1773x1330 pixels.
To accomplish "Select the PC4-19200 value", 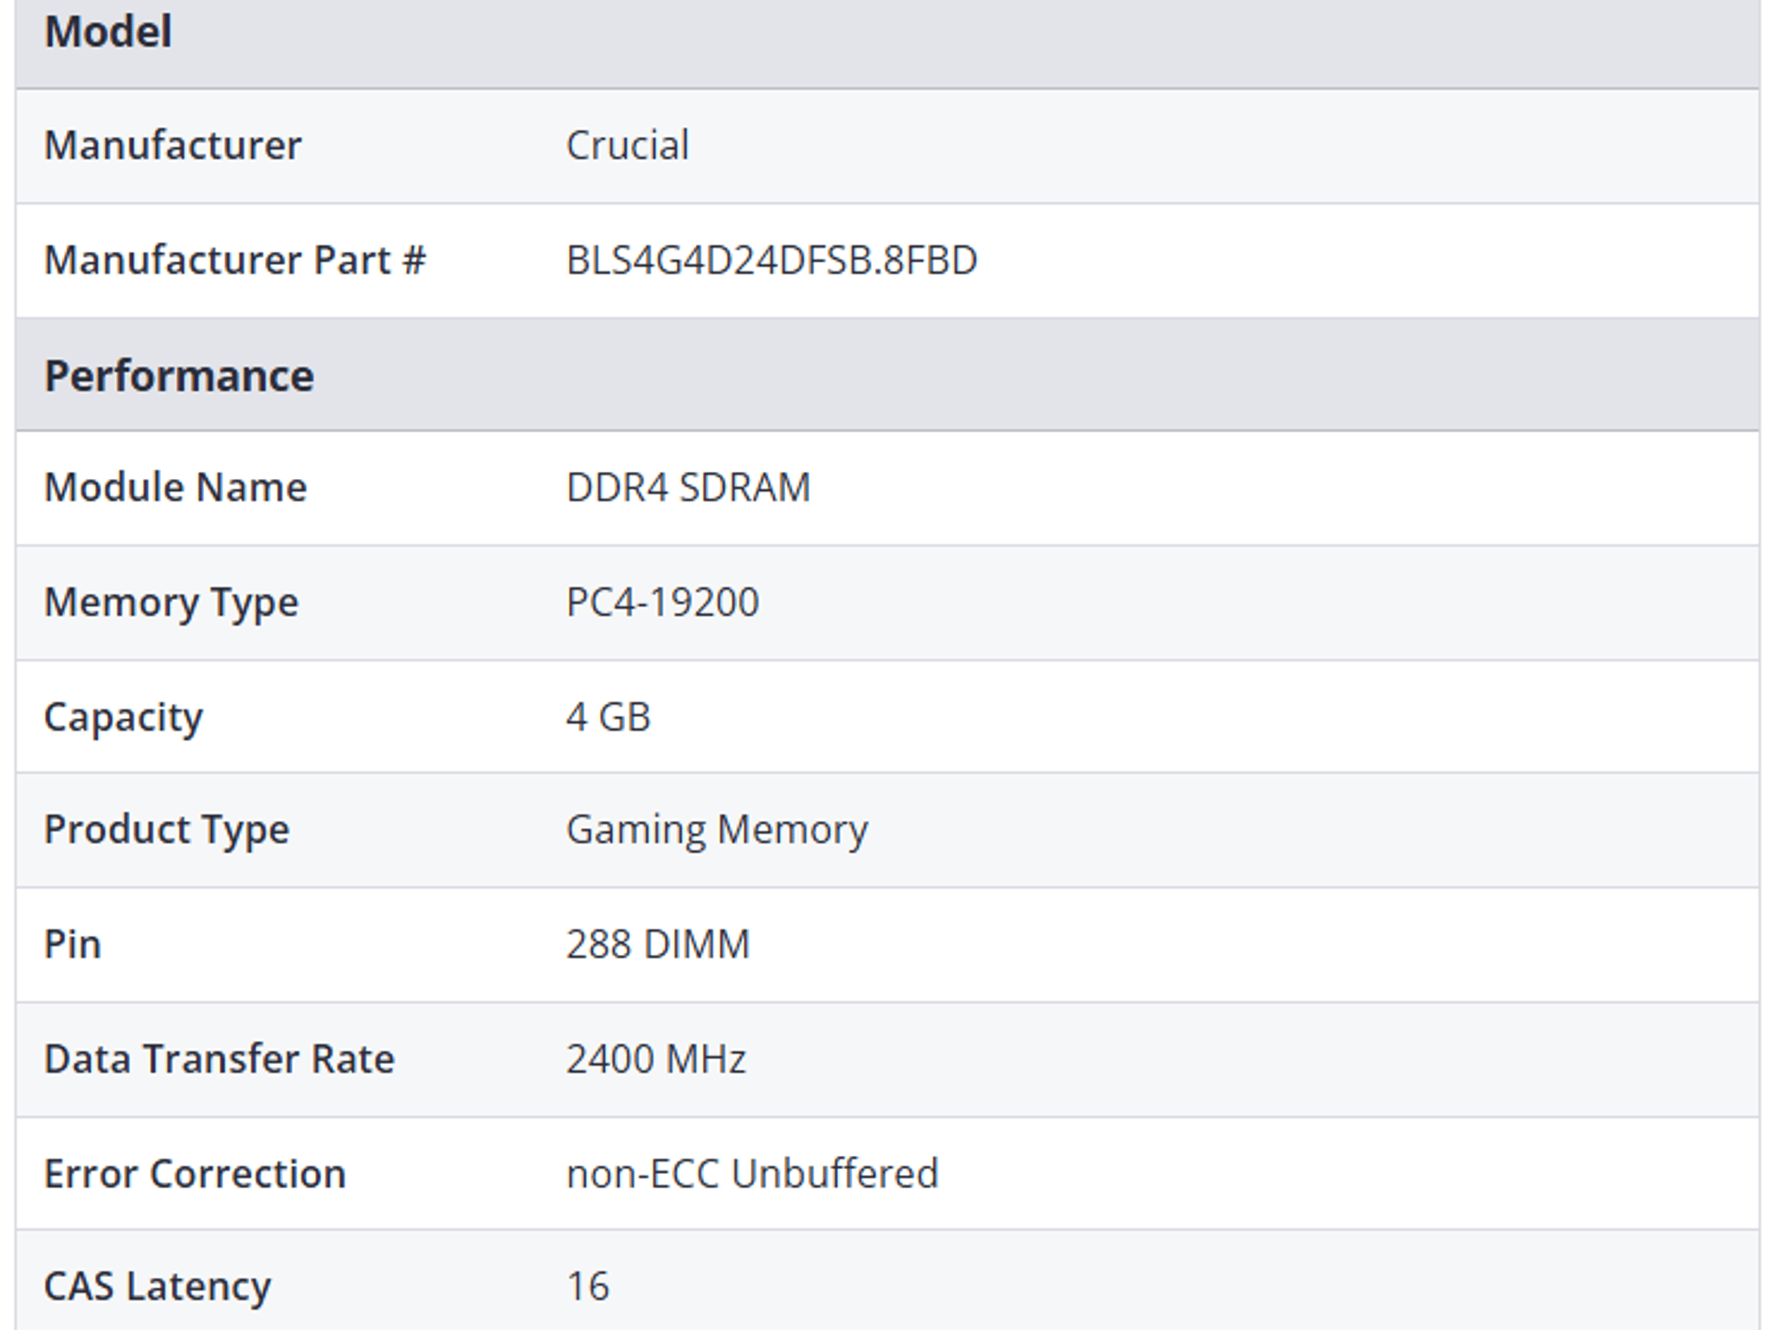I will (x=662, y=602).
